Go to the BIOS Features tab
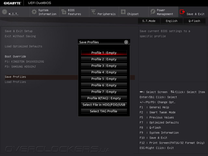This screenshot has width=208, height=156. coord(74,12)
